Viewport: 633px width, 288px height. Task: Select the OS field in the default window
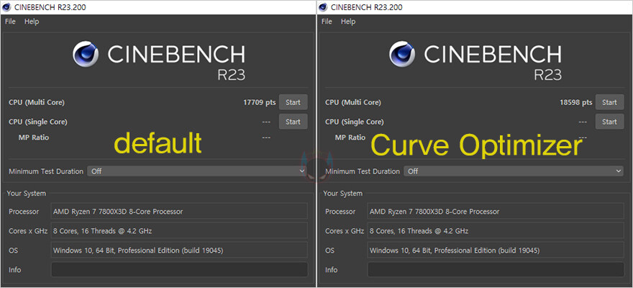coord(179,251)
